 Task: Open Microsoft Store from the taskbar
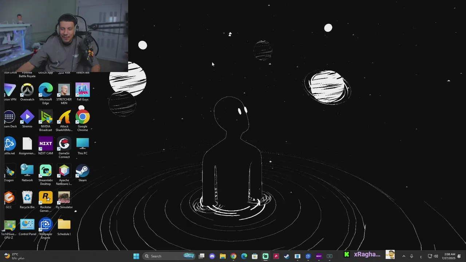click(255, 256)
